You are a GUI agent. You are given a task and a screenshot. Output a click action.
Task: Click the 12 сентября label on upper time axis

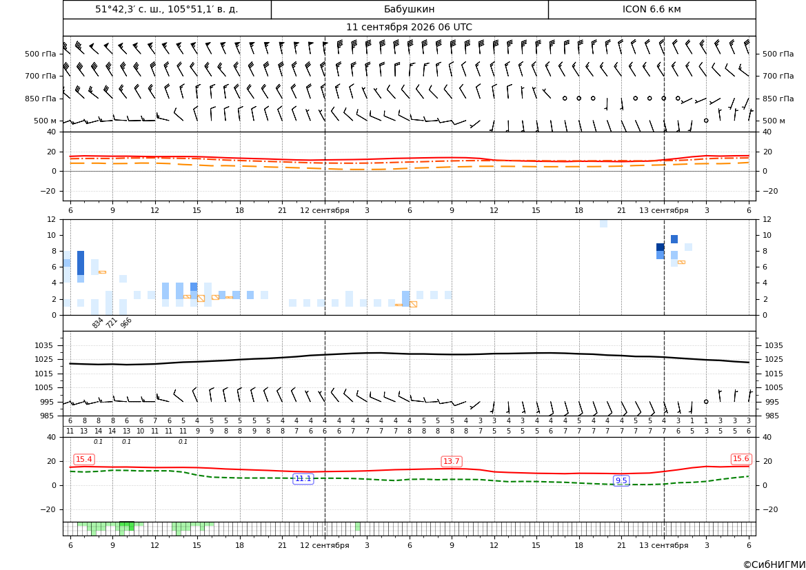click(324, 210)
